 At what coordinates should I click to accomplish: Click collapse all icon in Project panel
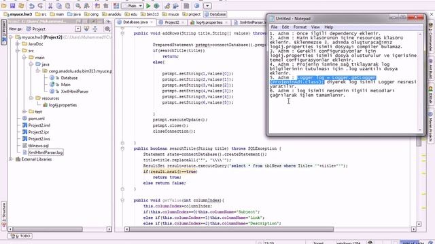coord(95,28)
